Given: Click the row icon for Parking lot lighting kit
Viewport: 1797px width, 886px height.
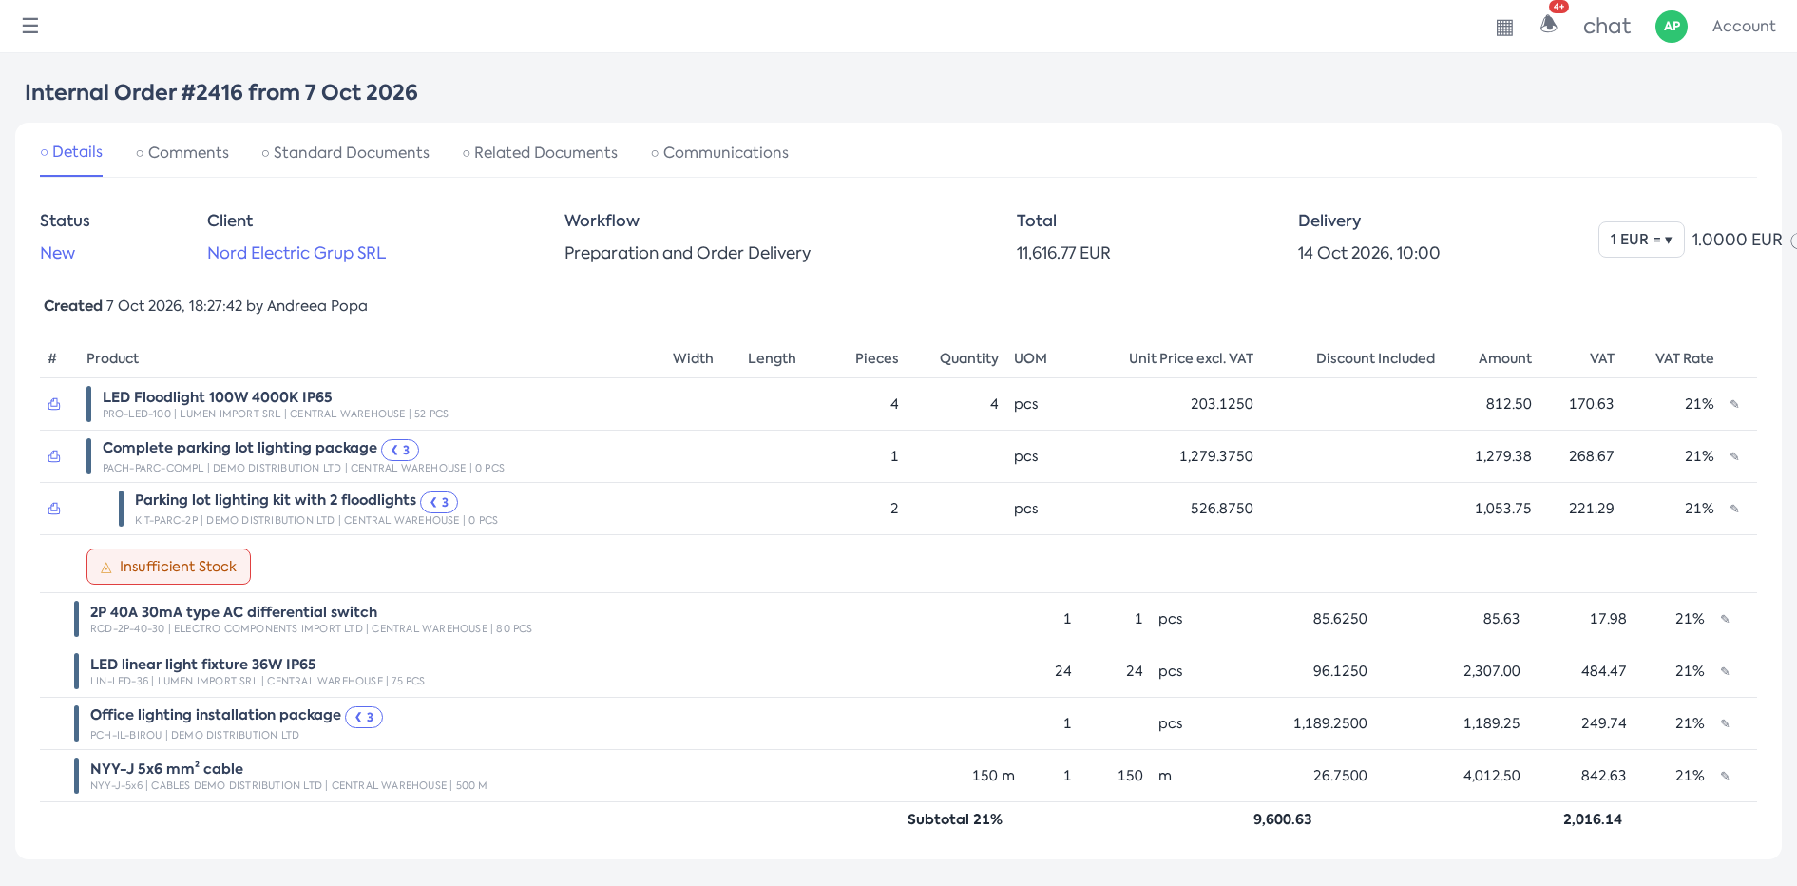Looking at the screenshot, I should pyautogui.click(x=54, y=509).
